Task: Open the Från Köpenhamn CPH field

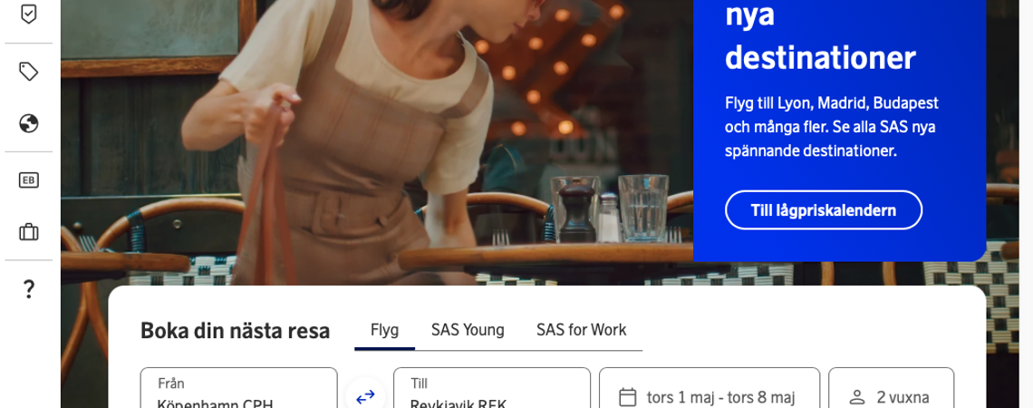Action: [x=239, y=388]
